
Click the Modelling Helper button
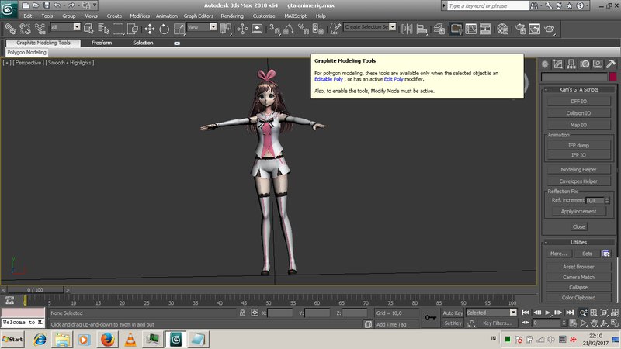(578, 169)
